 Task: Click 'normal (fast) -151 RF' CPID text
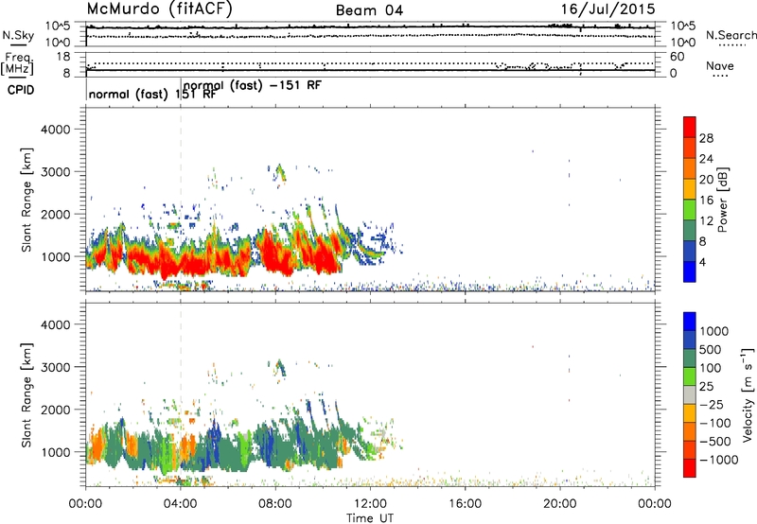point(253,85)
